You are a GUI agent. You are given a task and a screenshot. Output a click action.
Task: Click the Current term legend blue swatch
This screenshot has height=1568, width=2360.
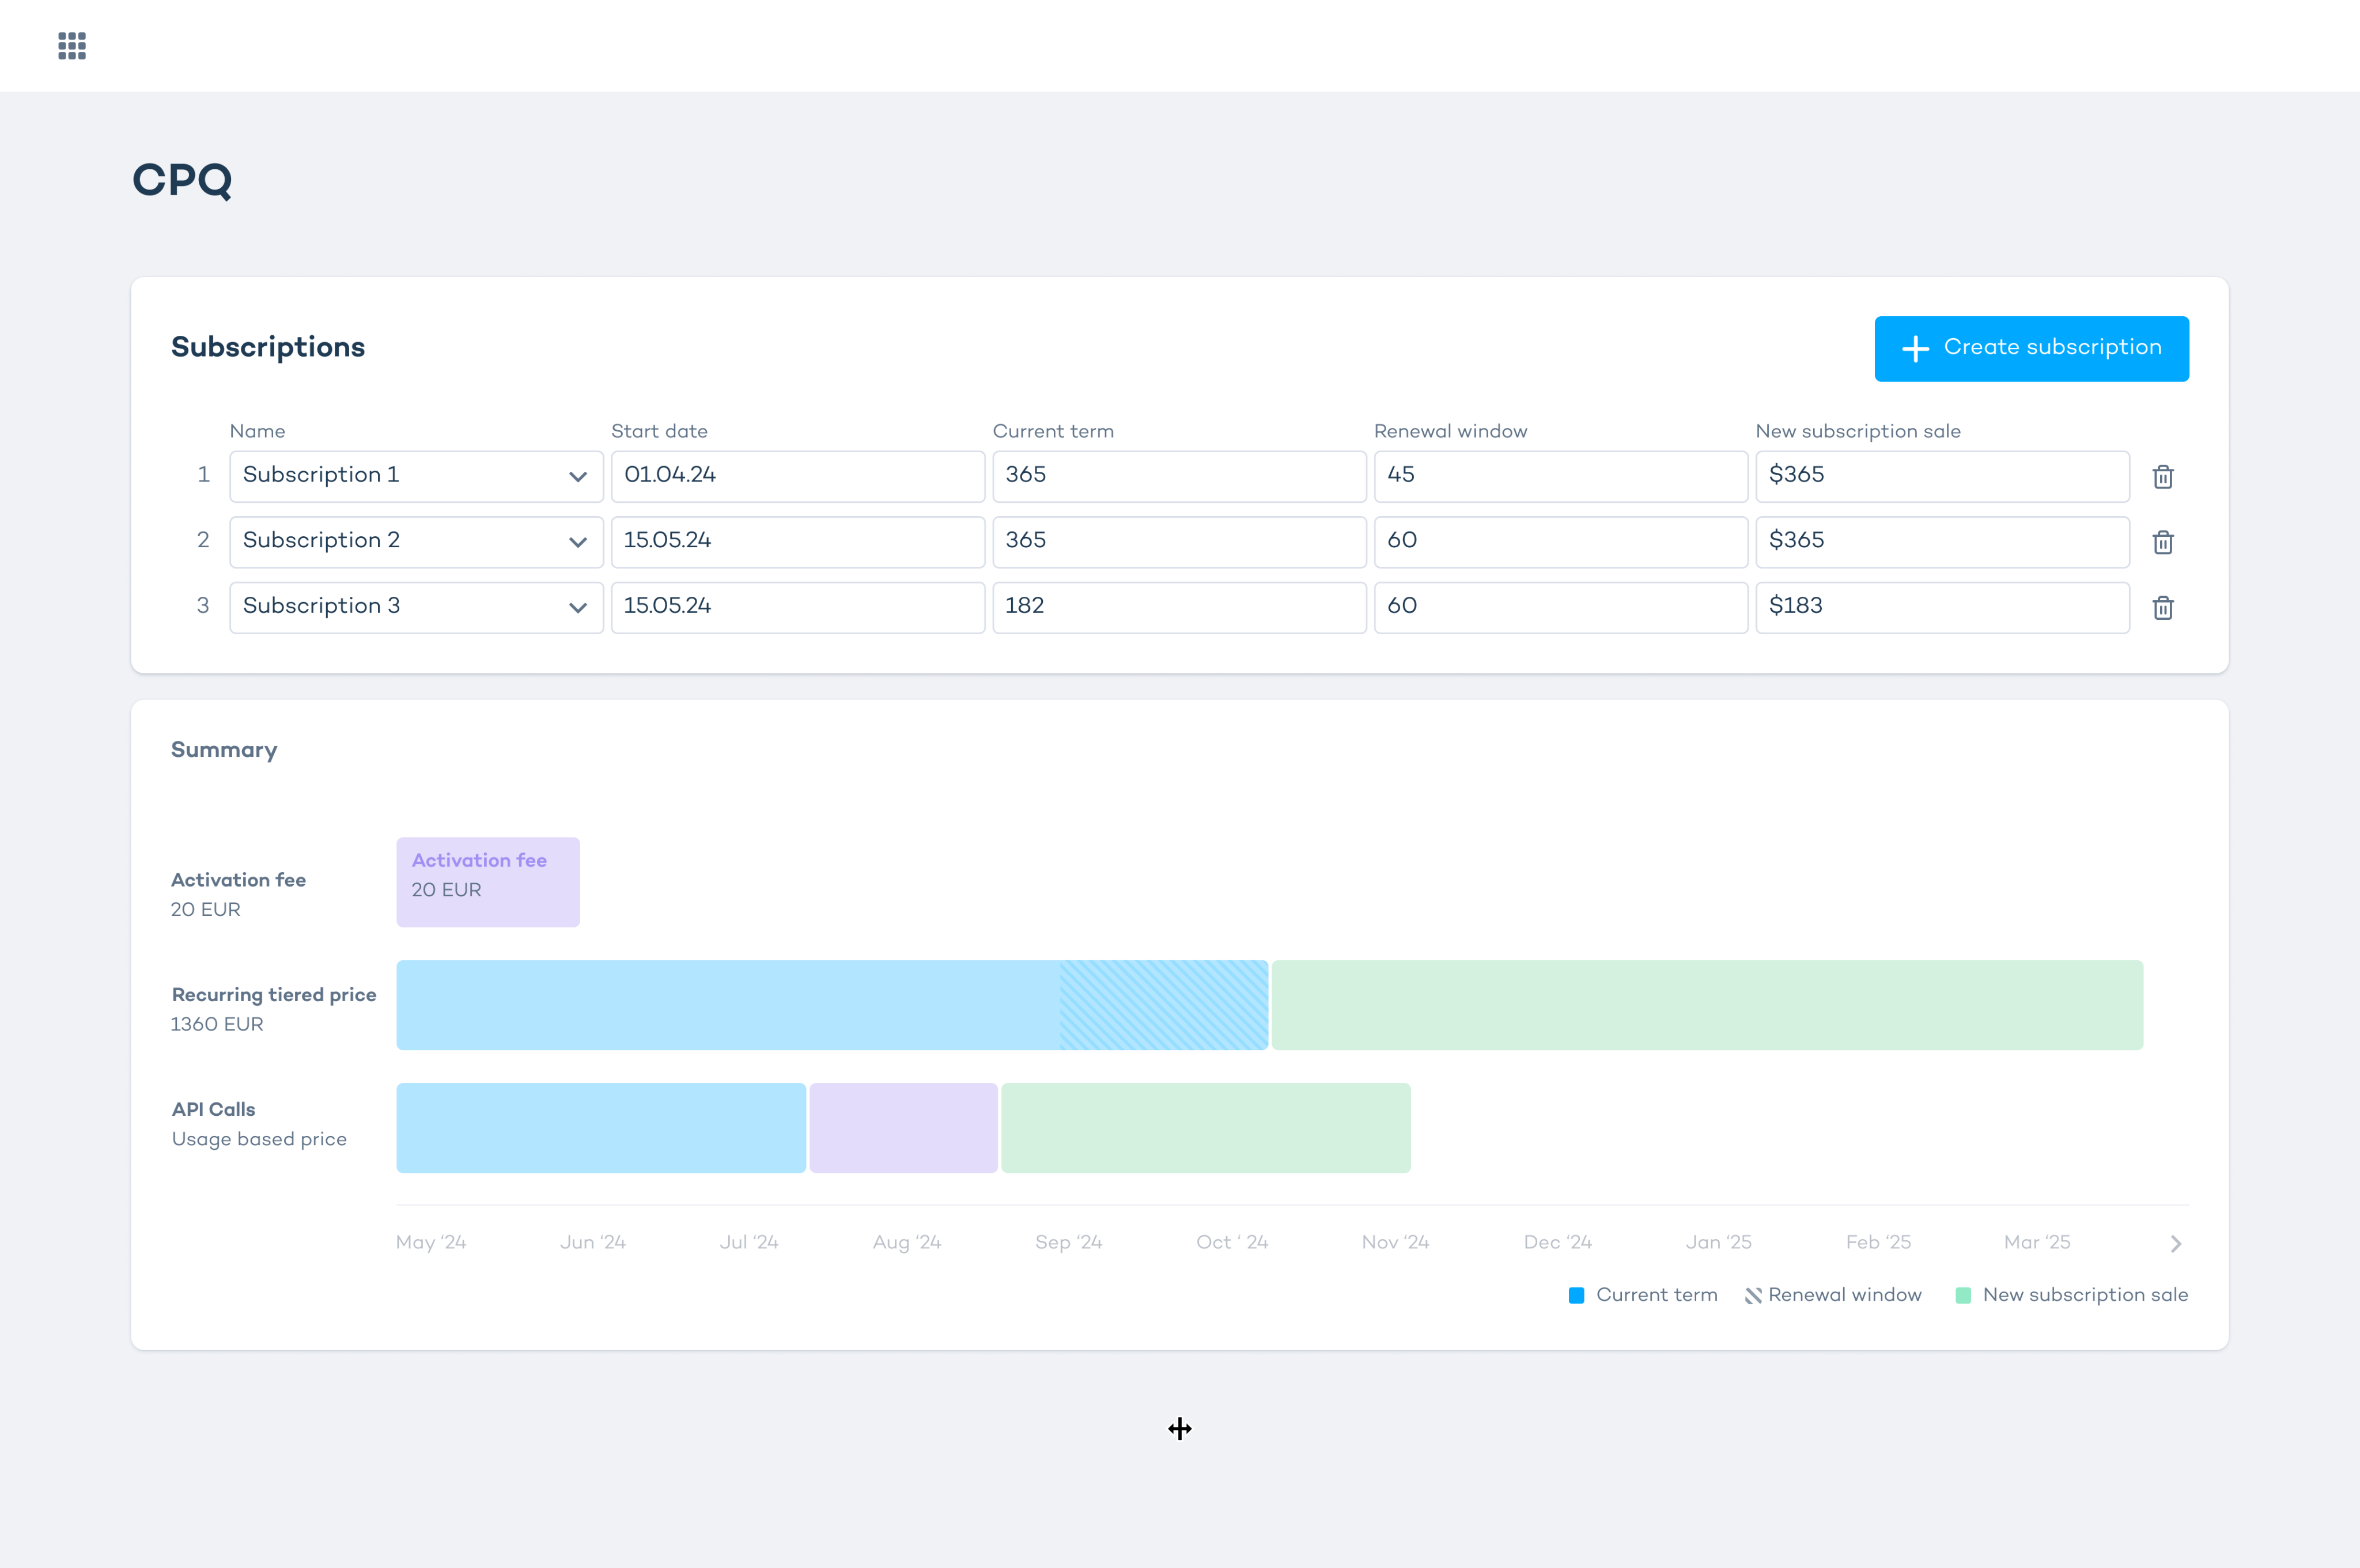pos(1576,1295)
